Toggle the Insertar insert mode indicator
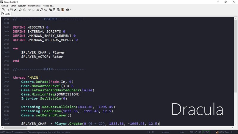238x134 pixels. coord(165,132)
